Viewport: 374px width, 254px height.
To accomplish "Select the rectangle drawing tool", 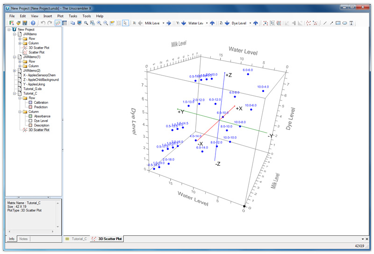I will tap(338, 23).
